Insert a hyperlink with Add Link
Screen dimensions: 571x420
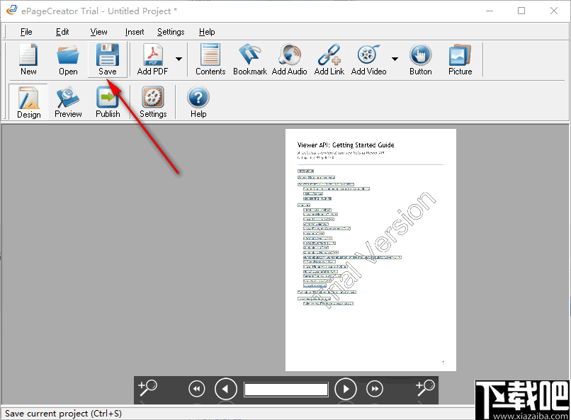pyautogui.click(x=329, y=59)
